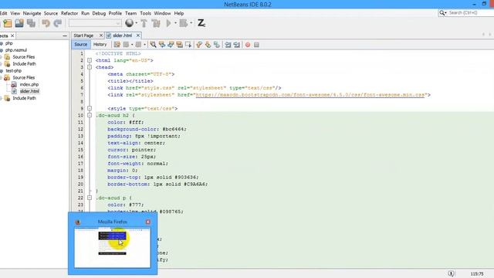Open the Debug Project dropdown arrow
Image resolution: width=494 pixels, height=278 pixels.
coord(191,22)
